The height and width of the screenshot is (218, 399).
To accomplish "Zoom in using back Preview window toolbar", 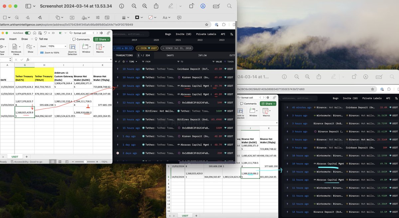I will coord(307,77).
